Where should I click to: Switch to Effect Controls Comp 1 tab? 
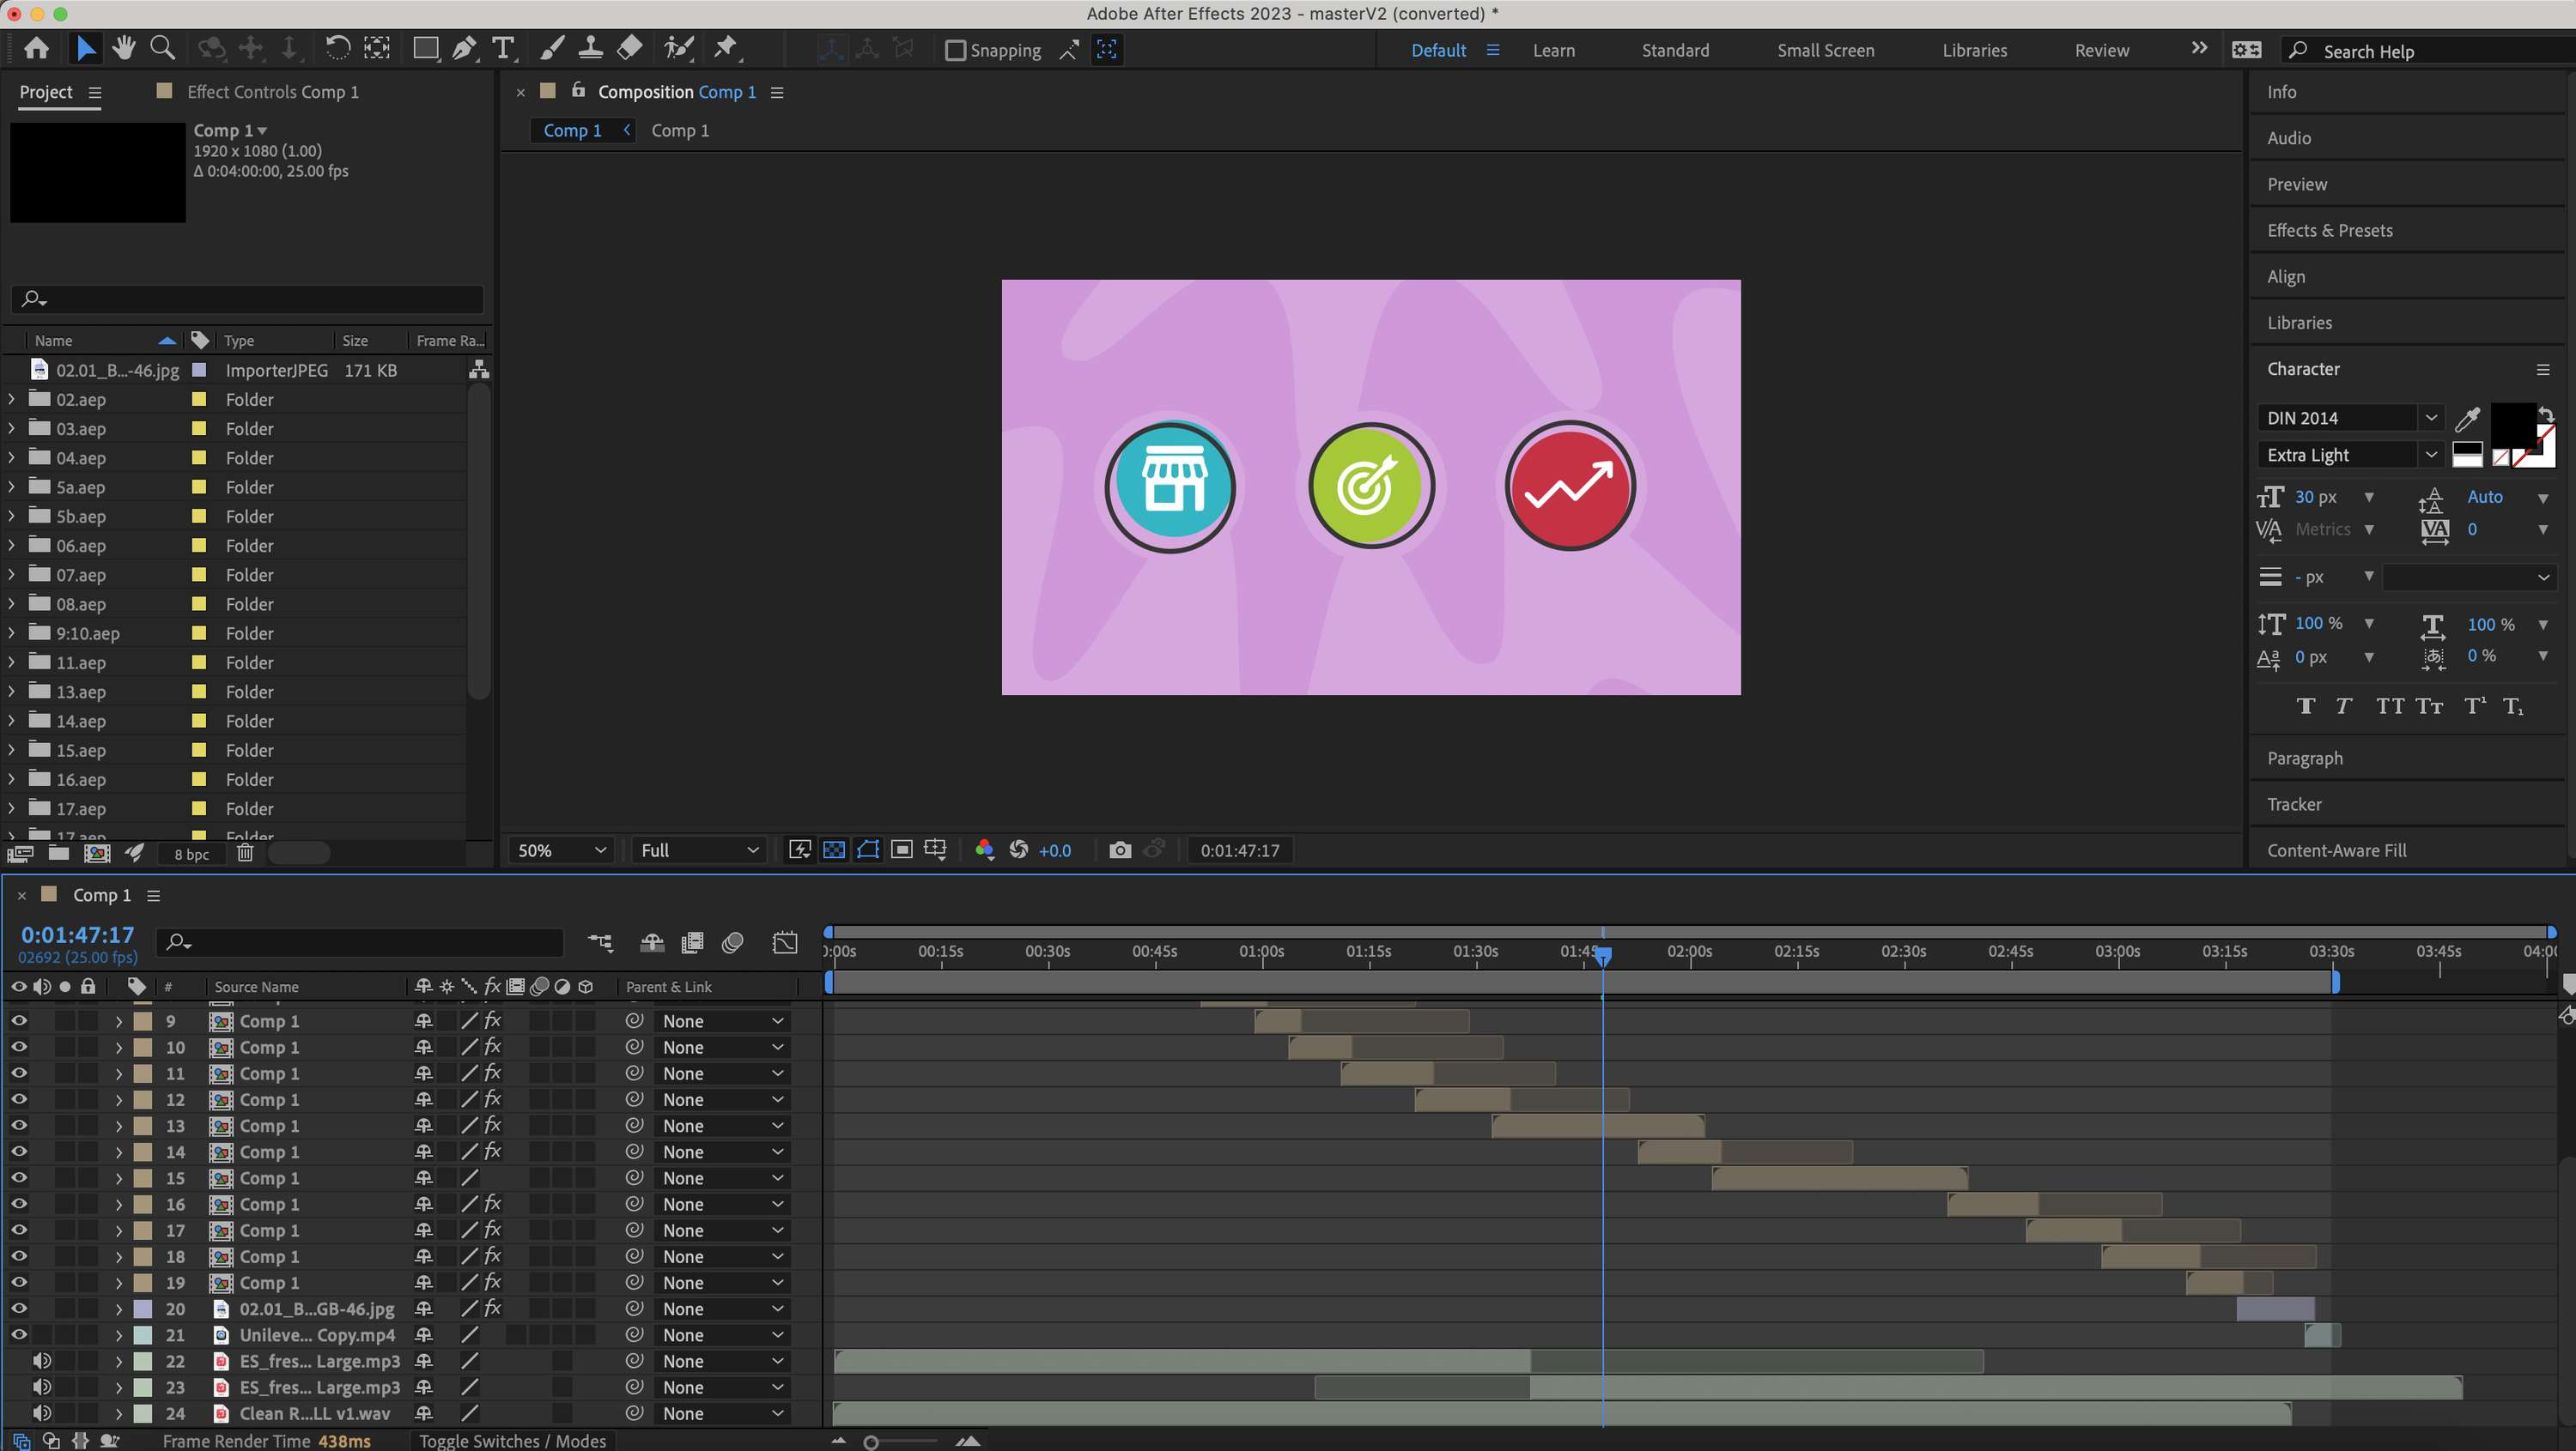[x=272, y=92]
